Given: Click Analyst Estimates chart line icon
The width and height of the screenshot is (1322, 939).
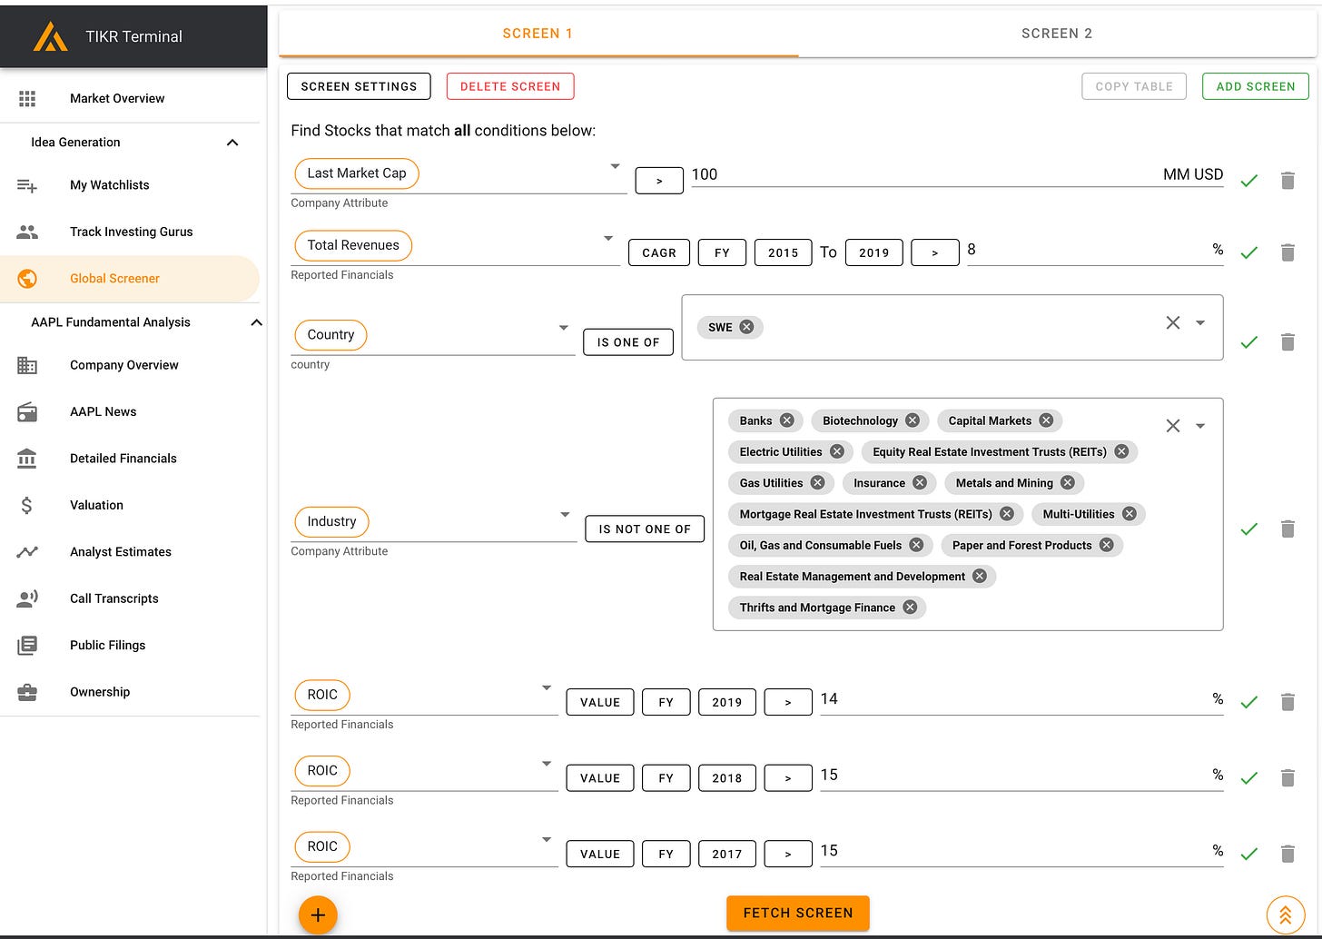Looking at the screenshot, I should (x=27, y=551).
